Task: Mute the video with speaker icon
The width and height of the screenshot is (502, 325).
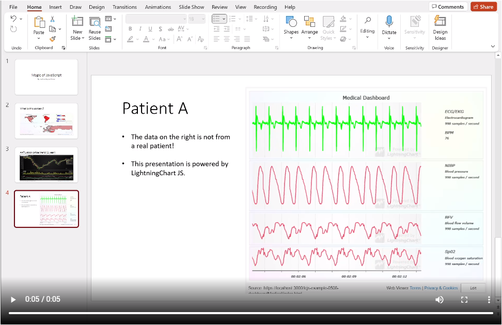Action: (439, 300)
